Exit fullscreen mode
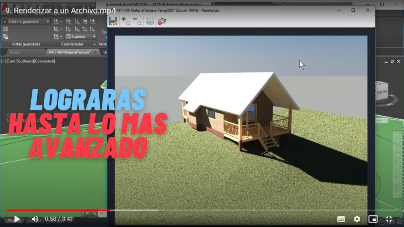The width and height of the screenshot is (404, 227). coord(389,219)
